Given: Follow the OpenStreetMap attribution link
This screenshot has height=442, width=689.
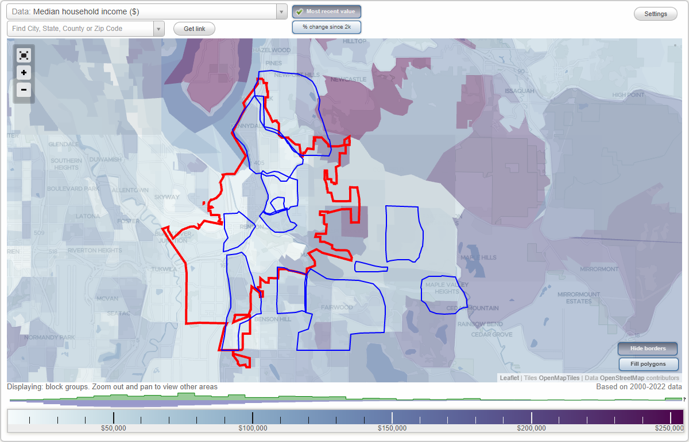Looking at the screenshot, I should pos(622,378).
